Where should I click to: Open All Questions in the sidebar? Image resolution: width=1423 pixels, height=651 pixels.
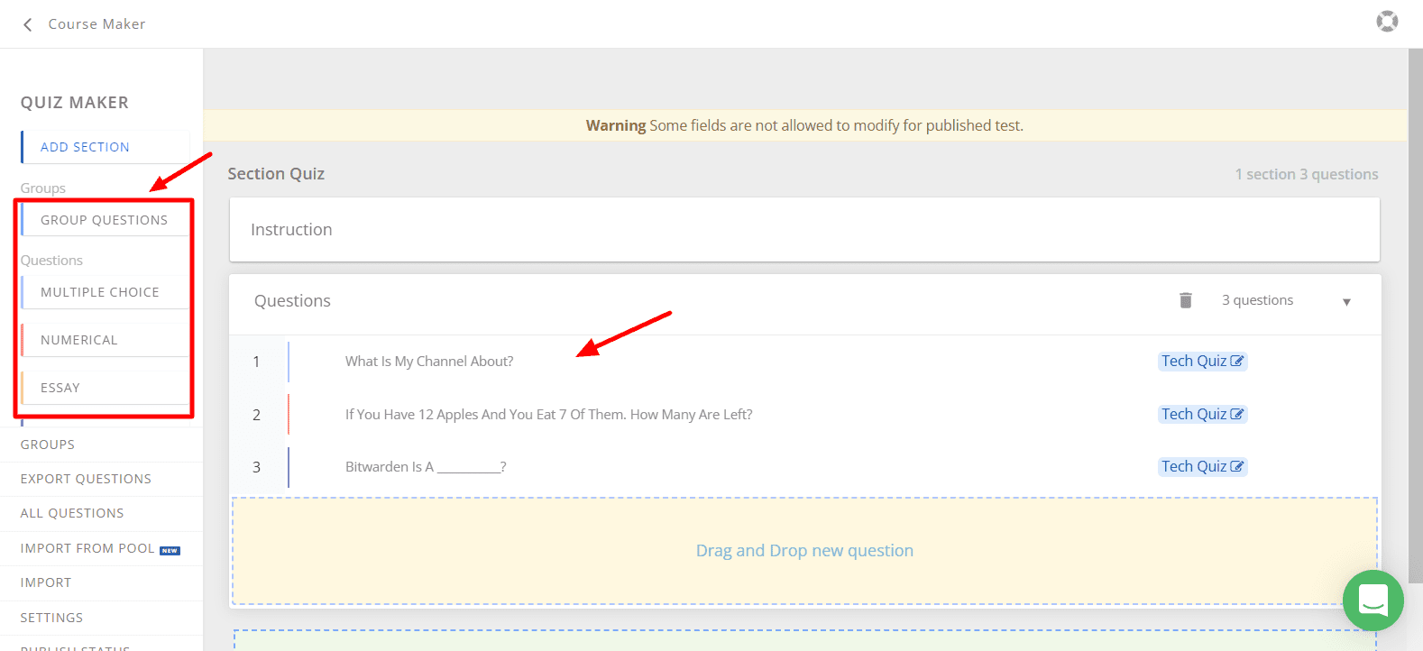click(72, 513)
